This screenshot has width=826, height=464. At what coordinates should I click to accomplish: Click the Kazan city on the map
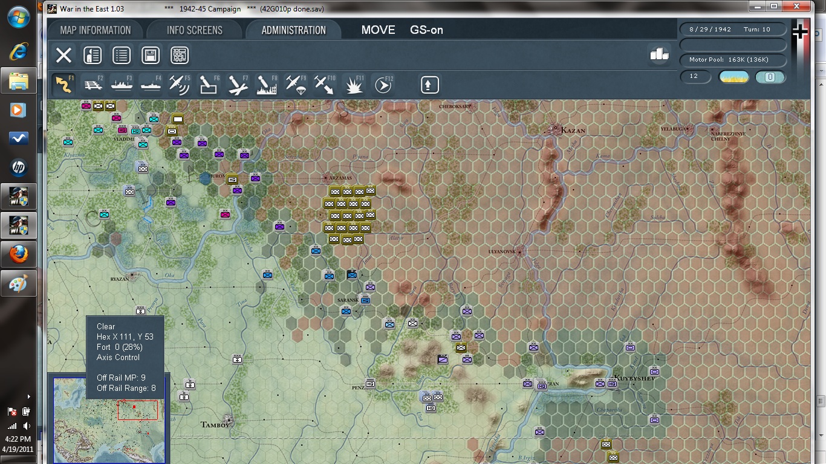[555, 129]
